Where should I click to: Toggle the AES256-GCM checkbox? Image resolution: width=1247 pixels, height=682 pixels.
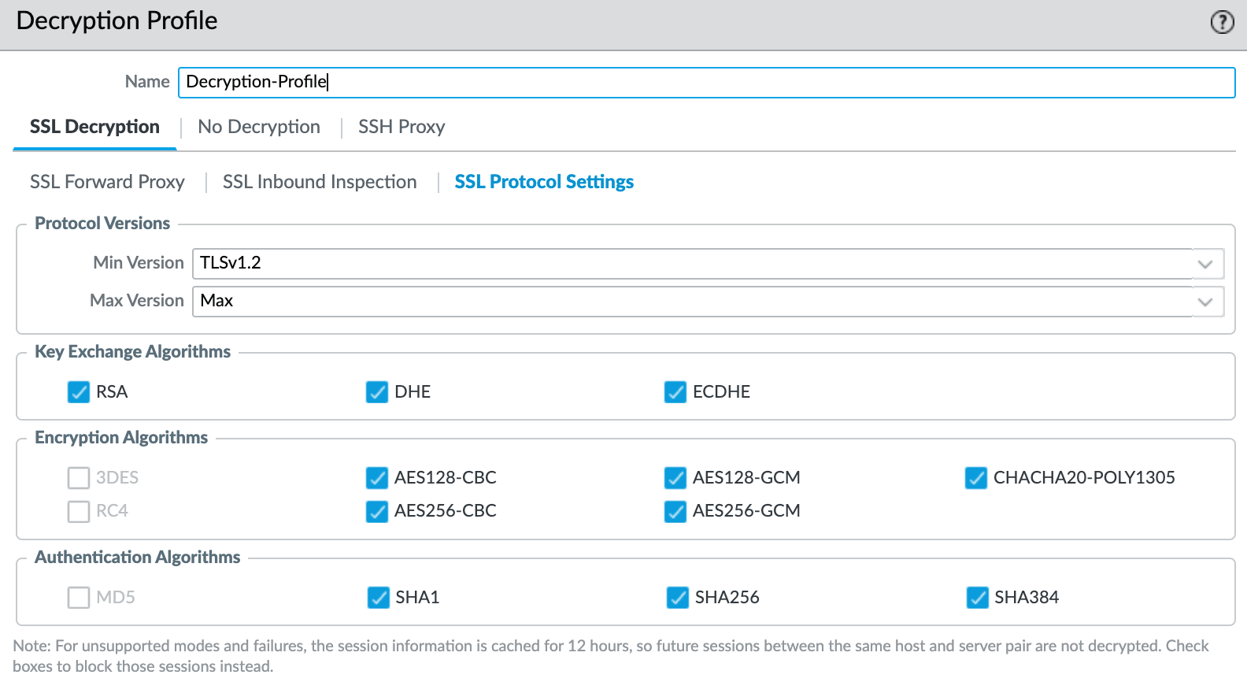click(x=675, y=511)
